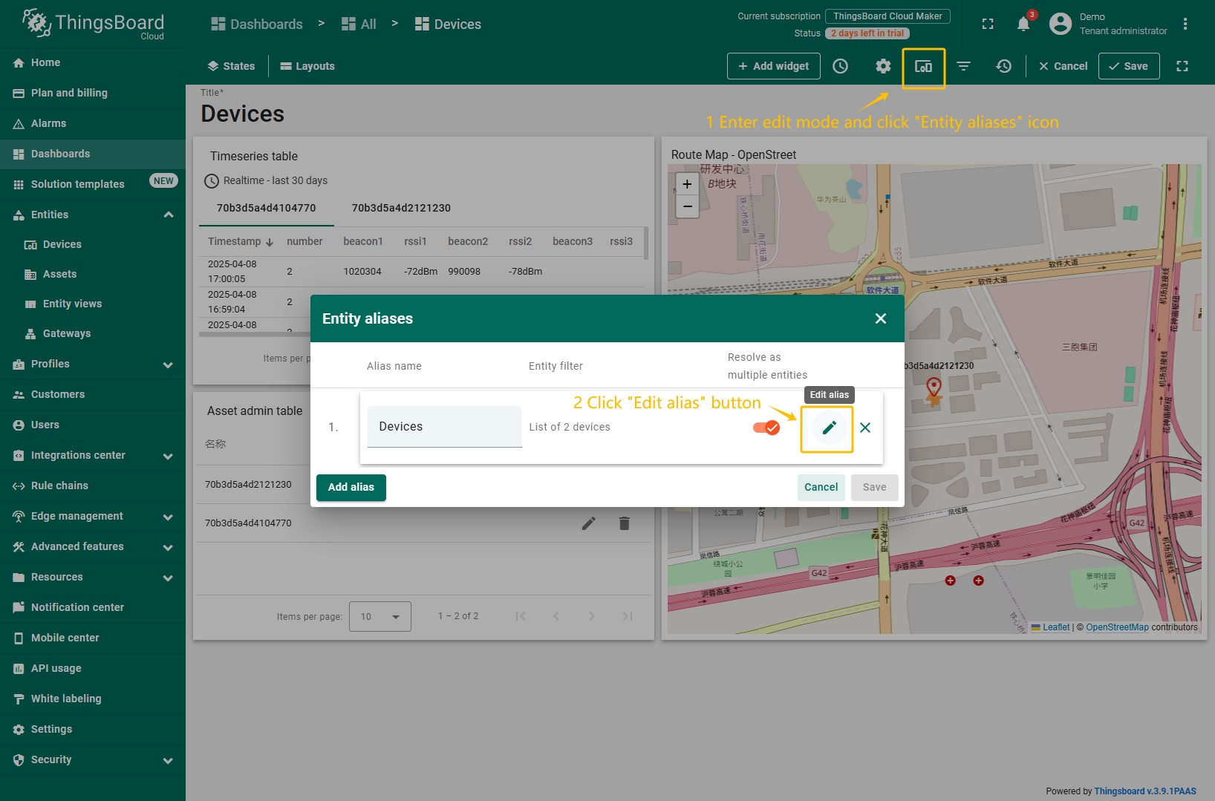Expand the Profiles sidebar section
This screenshot has width=1215, height=801.
tap(168, 364)
